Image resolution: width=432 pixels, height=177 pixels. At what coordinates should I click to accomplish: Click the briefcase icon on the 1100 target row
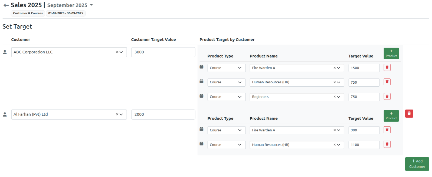pyautogui.click(x=201, y=144)
